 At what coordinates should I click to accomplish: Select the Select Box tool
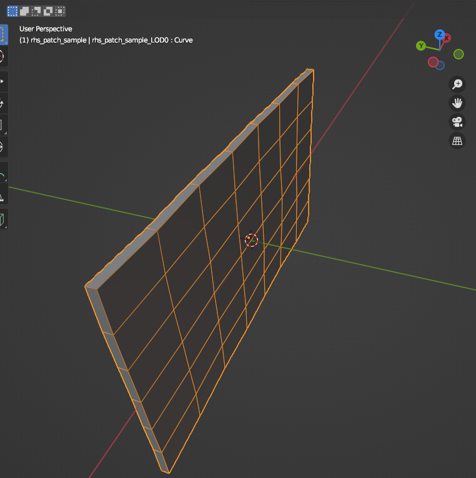click(2, 34)
